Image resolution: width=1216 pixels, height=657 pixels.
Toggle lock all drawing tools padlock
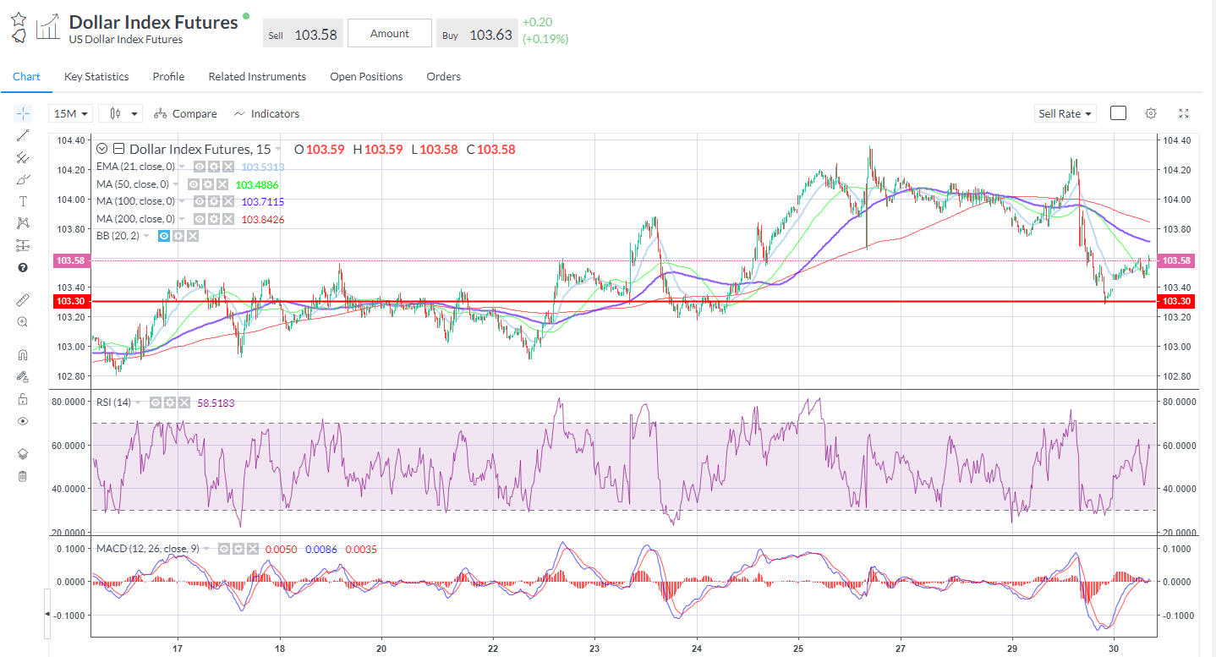tap(23, 399)
